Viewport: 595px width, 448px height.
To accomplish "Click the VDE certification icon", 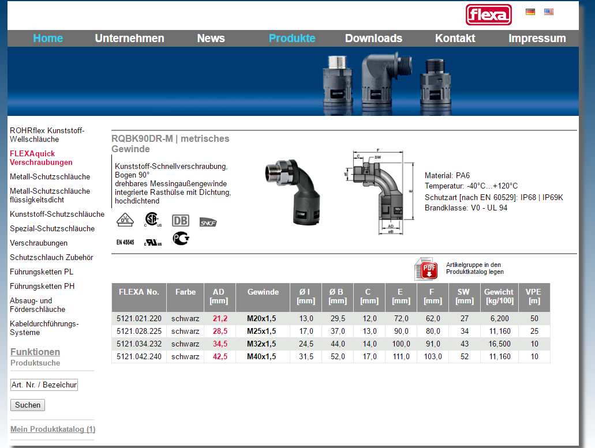I will pyautogui.click(x=125, y=220).
